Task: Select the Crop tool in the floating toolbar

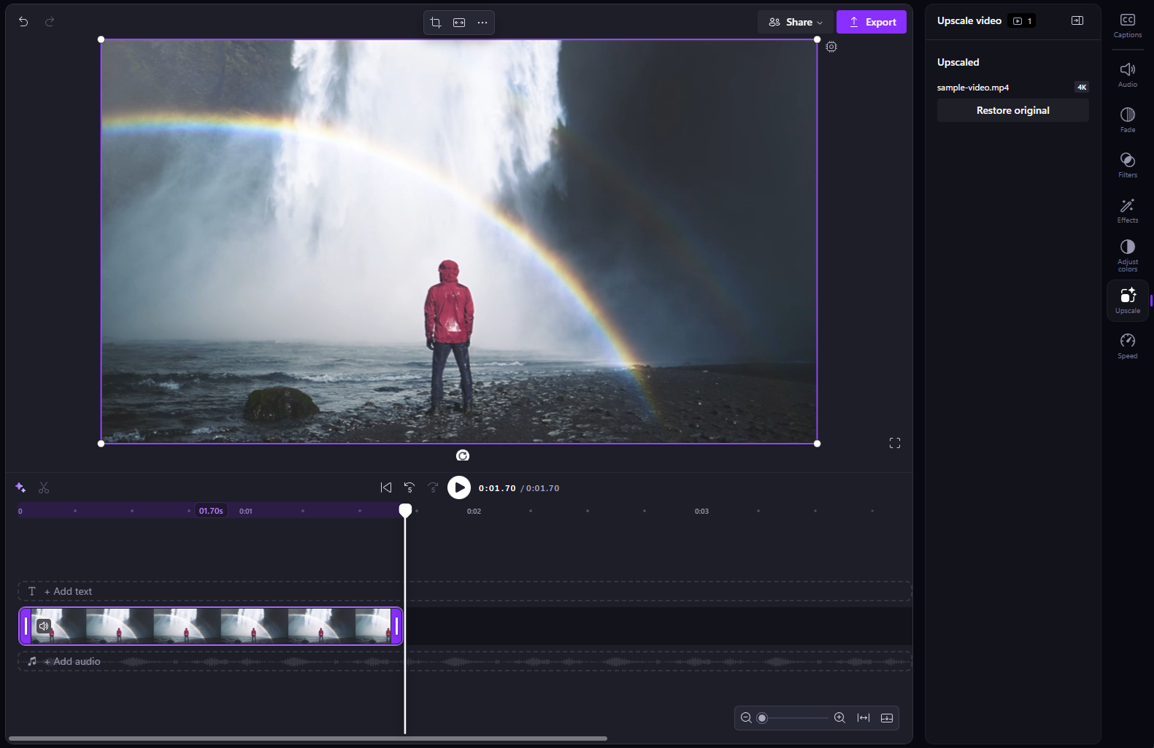Action: pos(436,23)
